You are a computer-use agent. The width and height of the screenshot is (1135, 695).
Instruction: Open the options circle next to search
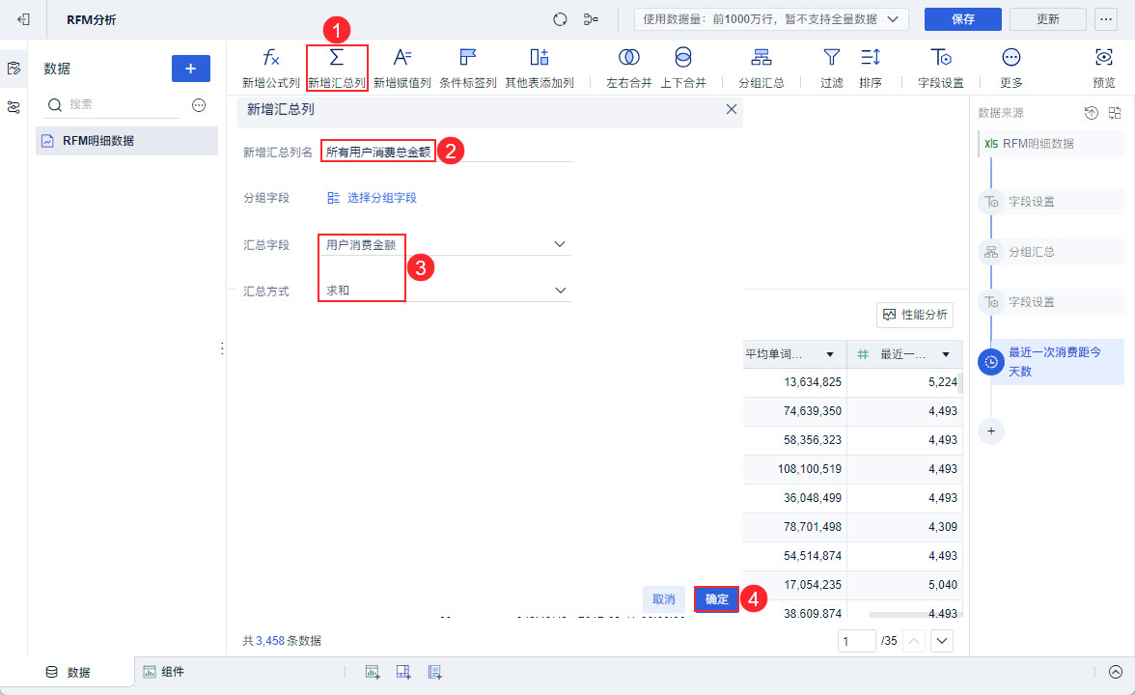pos(199,105)
